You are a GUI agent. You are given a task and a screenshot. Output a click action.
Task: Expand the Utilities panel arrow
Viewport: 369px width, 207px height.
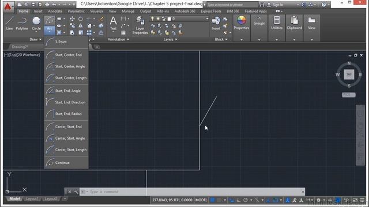[x=277, y=40]
